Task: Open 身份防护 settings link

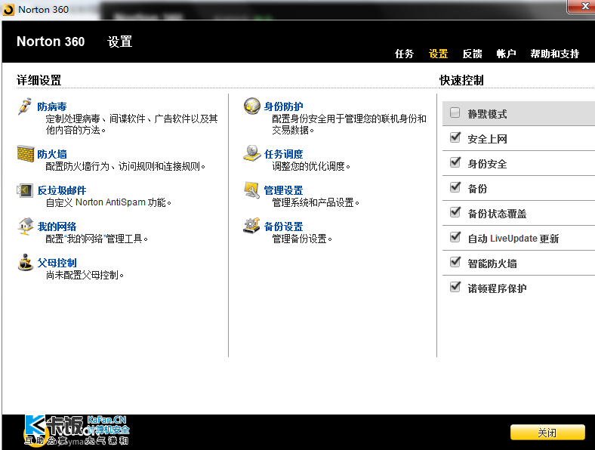Action: [x=283, y=106]
